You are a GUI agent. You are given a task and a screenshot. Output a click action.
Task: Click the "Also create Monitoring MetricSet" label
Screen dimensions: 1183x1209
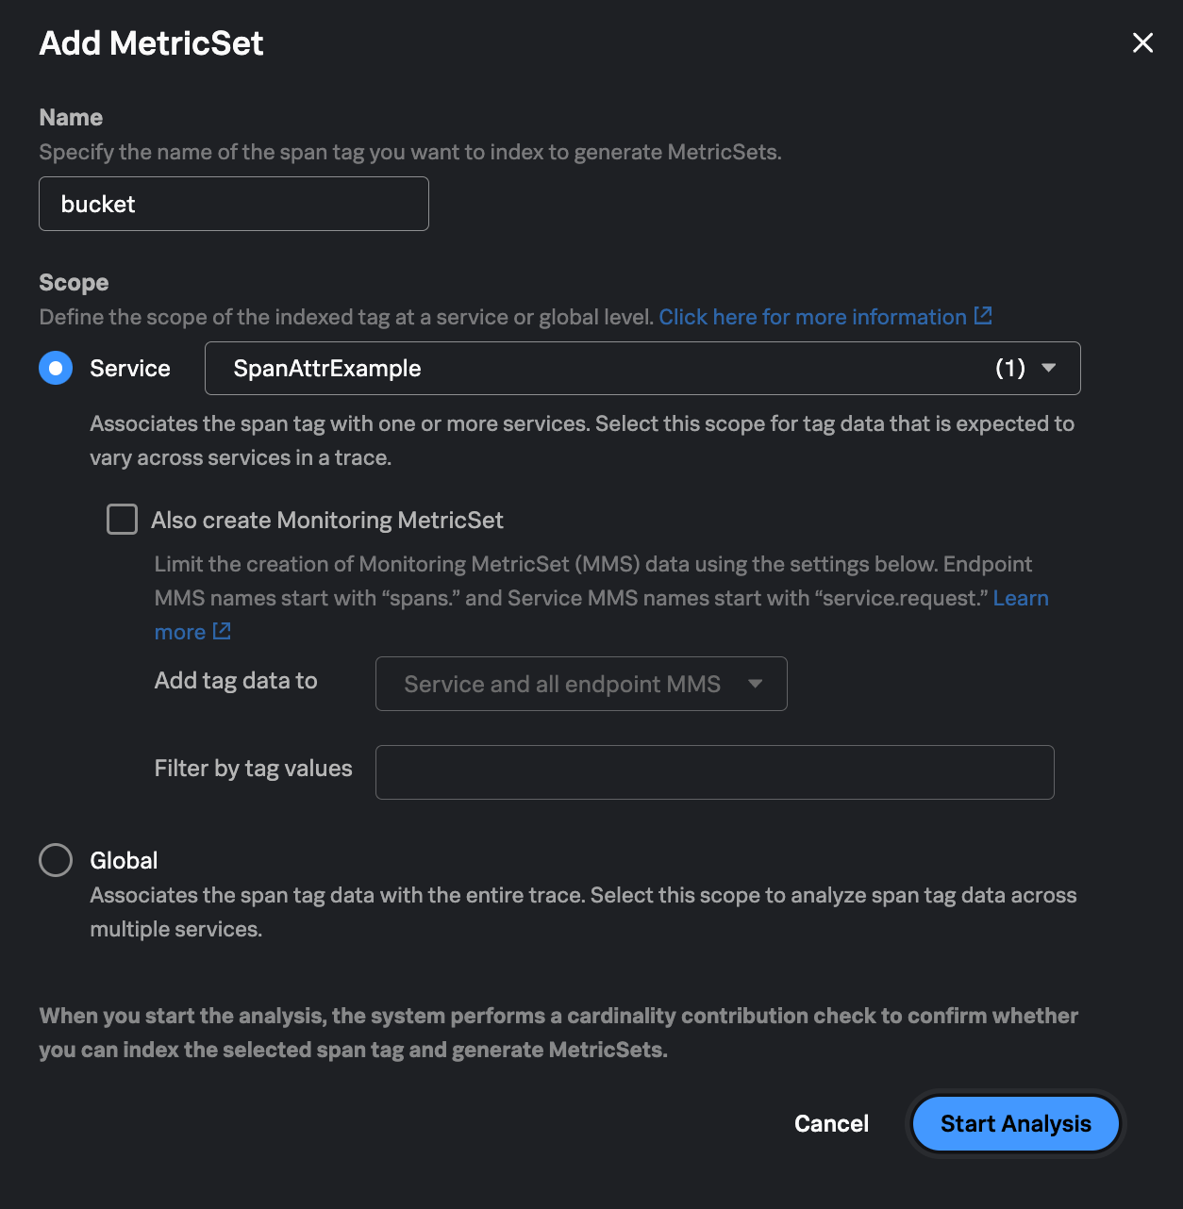click(327, 520)
